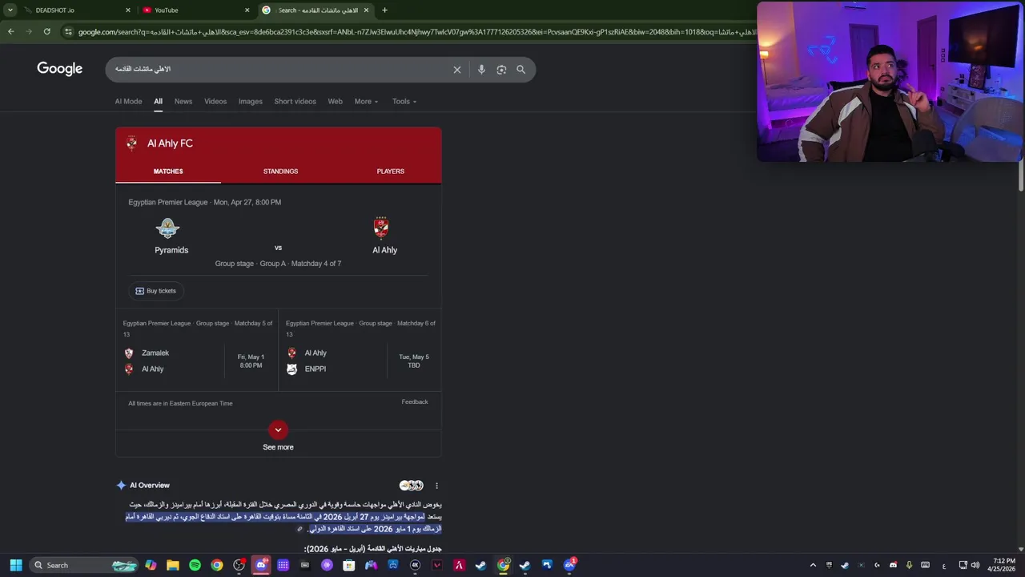Click the volume icon in system tray
1025x577 pixels.
(975, 565)
